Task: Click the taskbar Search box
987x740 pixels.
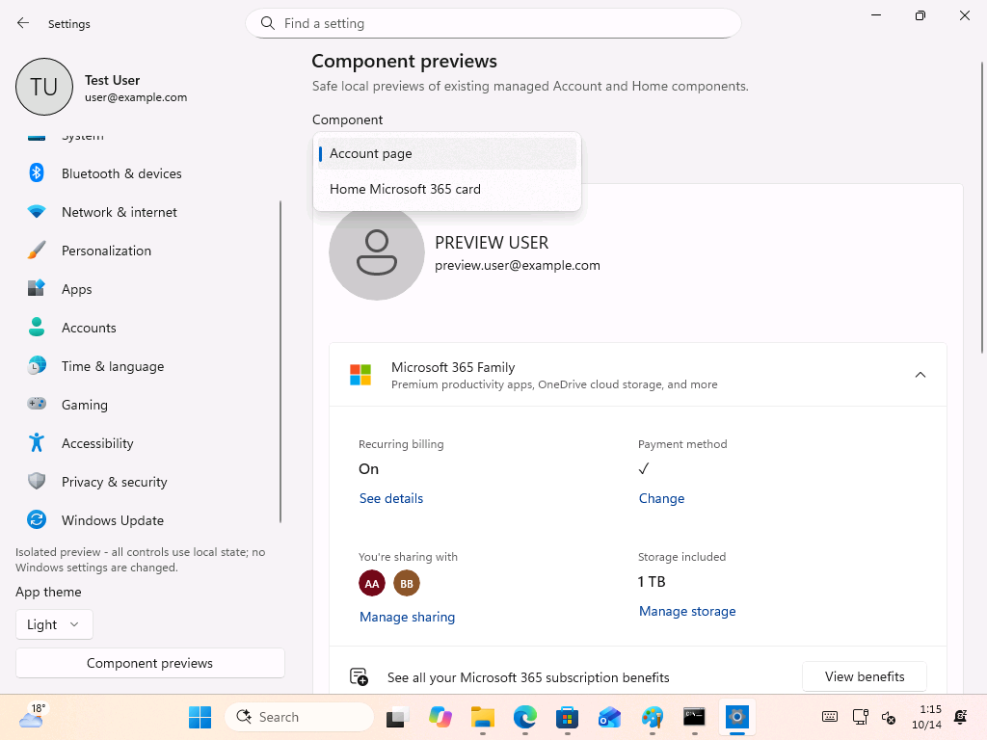Action: (299, 717)
